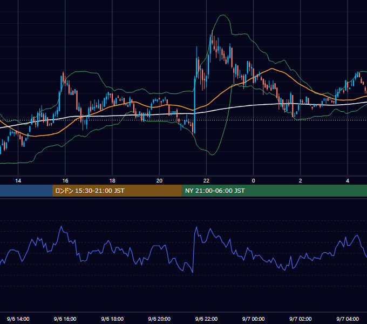The width and height of the screenshot is (367, 324).
Task: Click the hour label 16 on time axis
Action: (65, 181)
